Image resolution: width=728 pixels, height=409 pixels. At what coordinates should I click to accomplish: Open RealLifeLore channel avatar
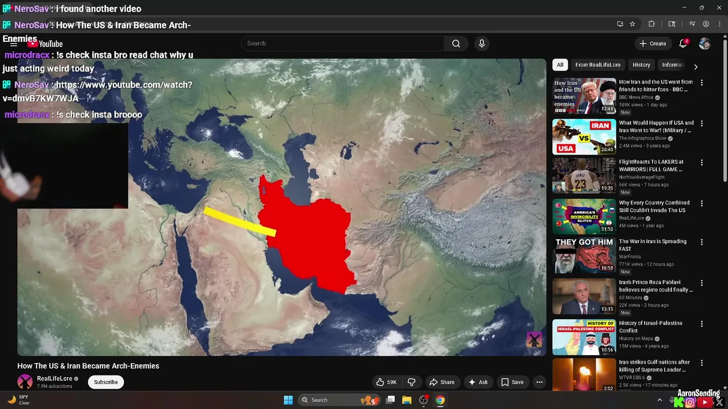[25, 382]
